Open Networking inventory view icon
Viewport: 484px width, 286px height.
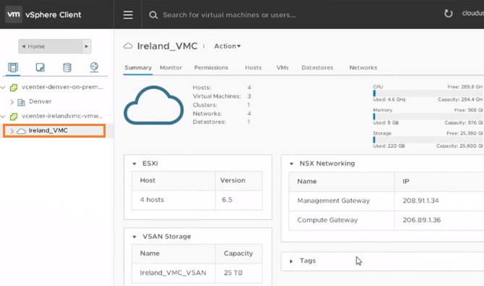click(94, 67)
